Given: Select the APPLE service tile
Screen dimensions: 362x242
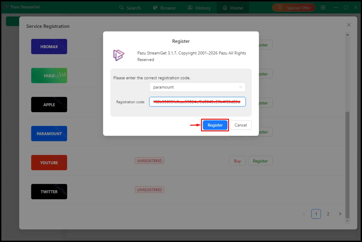Looking at the screenshot, I should point(49,104).
